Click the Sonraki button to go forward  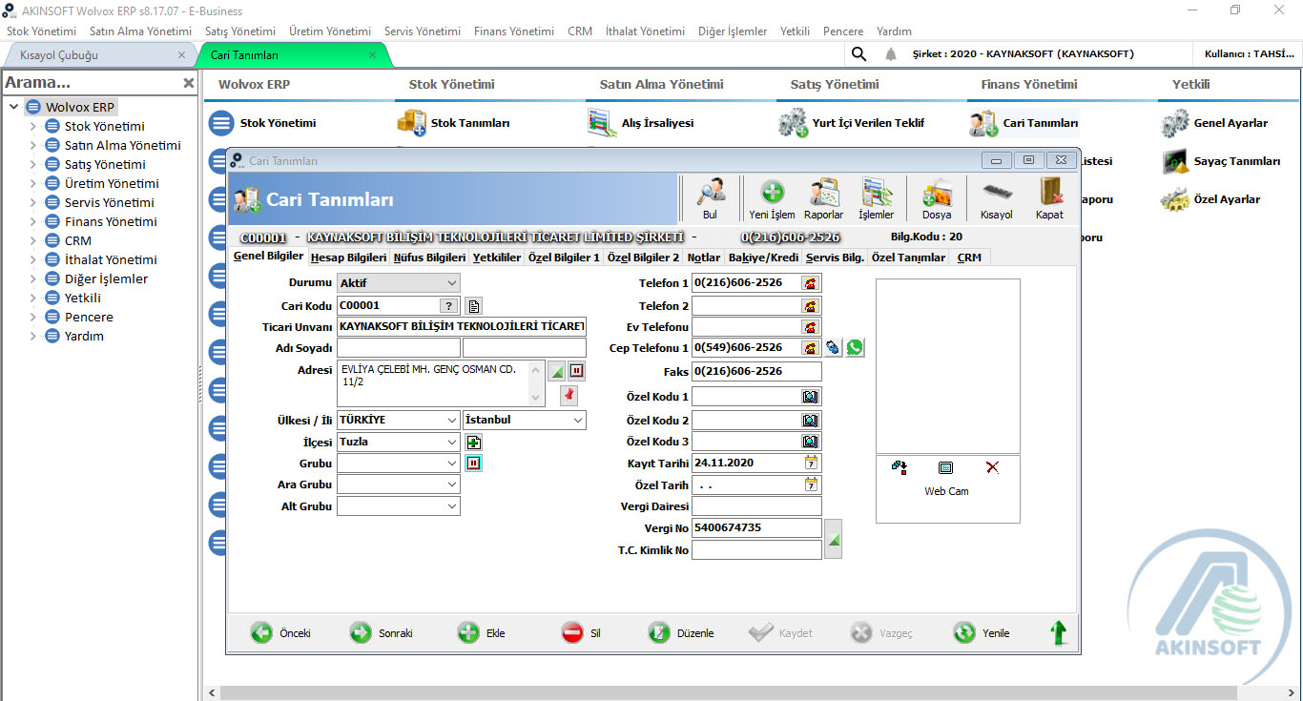380,631
